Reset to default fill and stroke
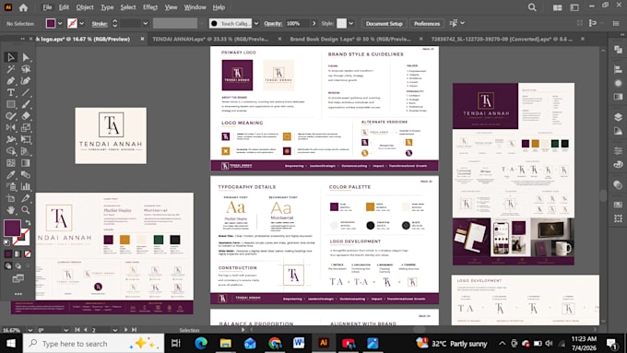The image size is (627, 353). 7,242
